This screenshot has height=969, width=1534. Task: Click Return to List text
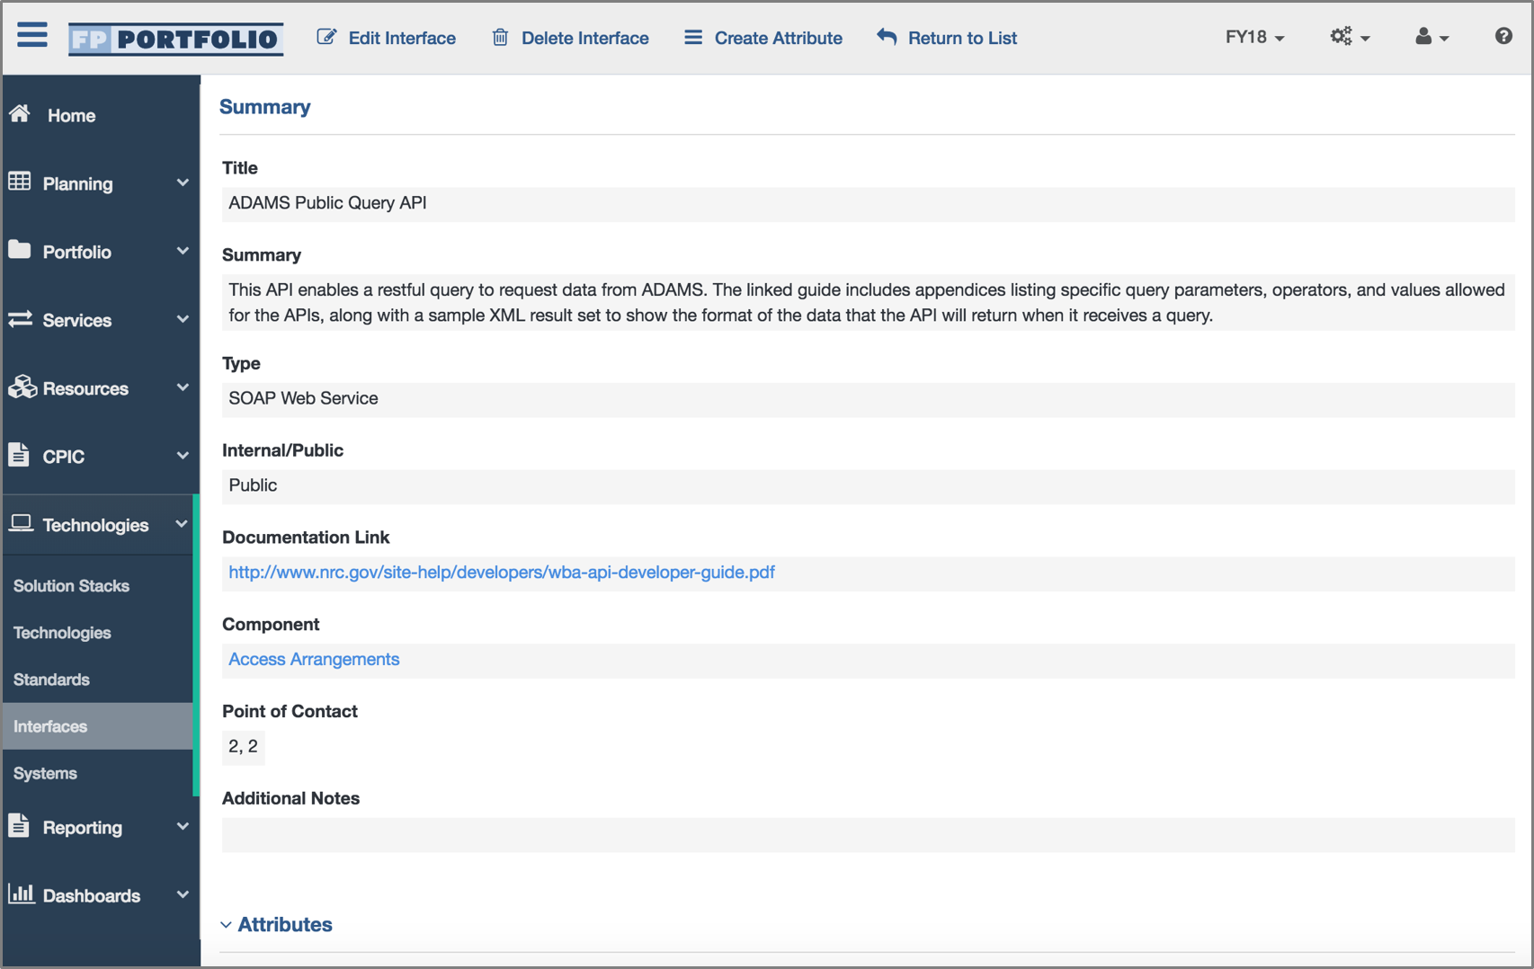pos(963,38)
